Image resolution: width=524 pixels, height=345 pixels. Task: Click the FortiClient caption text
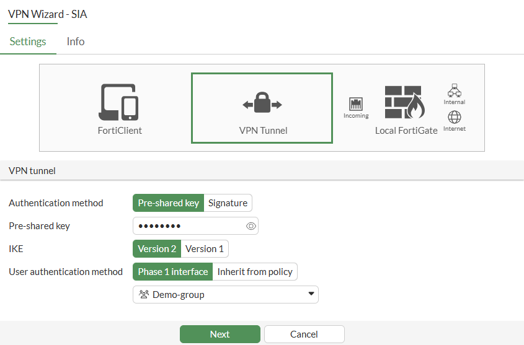pos(120,131)
